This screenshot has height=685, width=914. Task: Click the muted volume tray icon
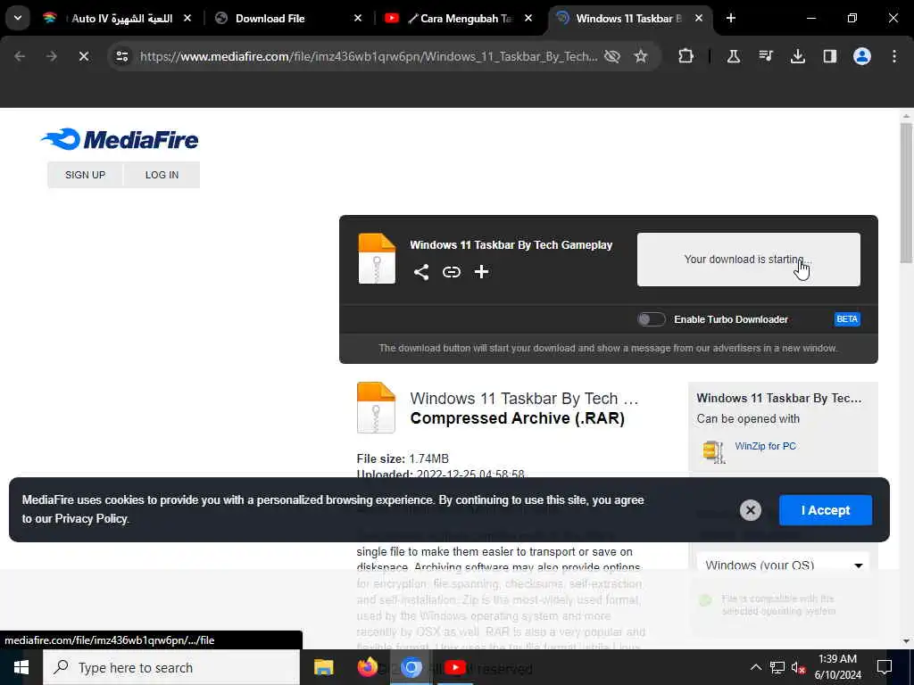798,667
